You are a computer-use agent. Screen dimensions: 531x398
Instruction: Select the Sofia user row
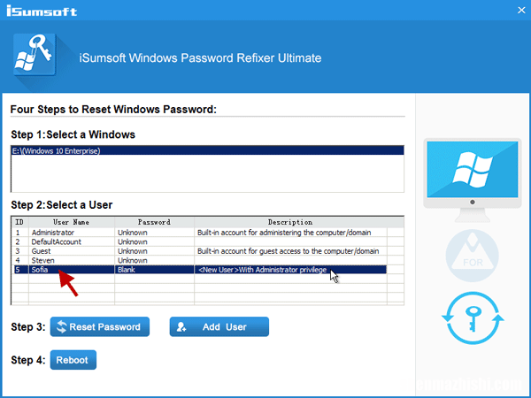[x=200, y=270]
